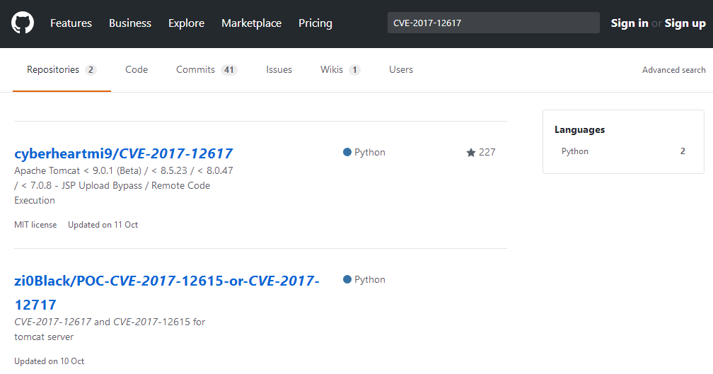Click the GitHub Octocat logo
The height and width of the screenshot is (374, 713).
tap(23, 23)
